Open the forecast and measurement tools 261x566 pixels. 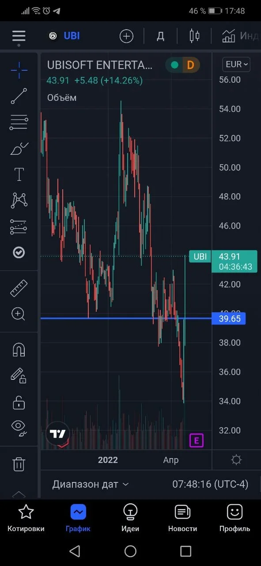point(19,227)
